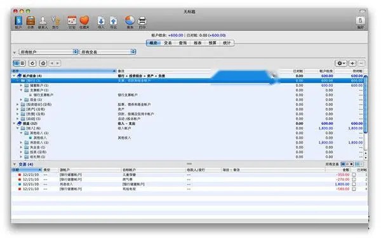
Task: Click the Import (导入) down-arrow icon
Action: click(x=101, y=22)
